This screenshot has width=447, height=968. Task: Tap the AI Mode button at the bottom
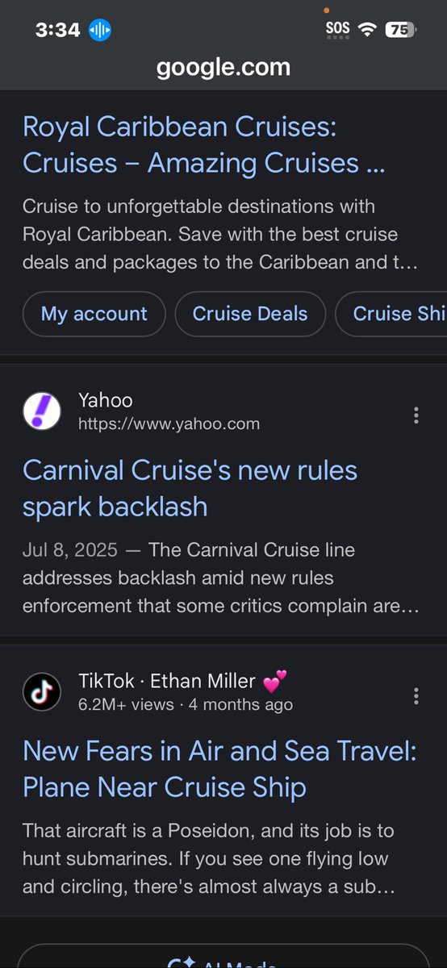coord(223,958)
